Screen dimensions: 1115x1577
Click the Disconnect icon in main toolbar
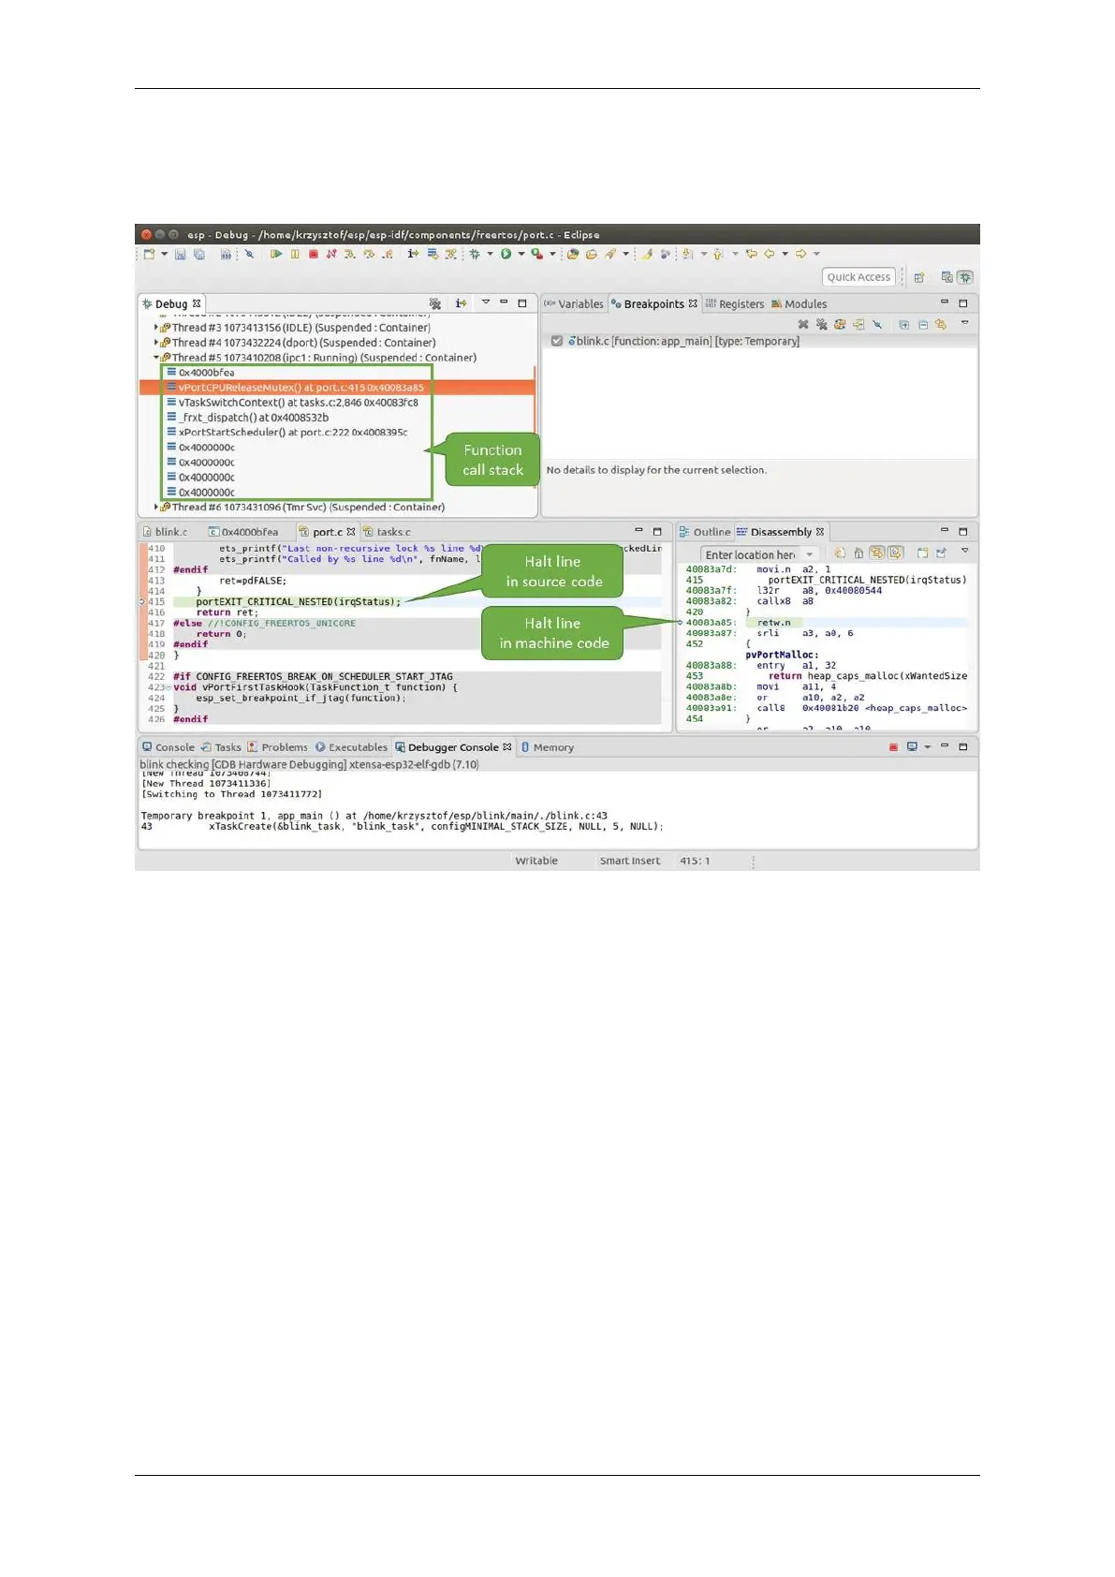(x=330, y=254)
